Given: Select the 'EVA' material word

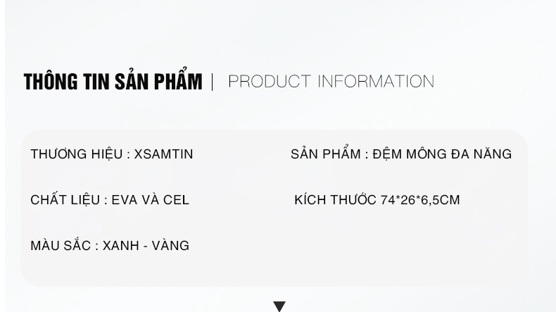Looking at the screenshot, I should (125, 200).
